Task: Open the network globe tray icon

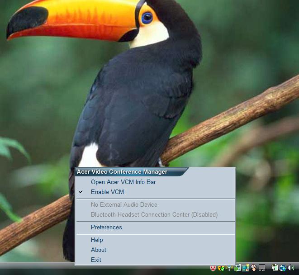Action: pos(283,268)
